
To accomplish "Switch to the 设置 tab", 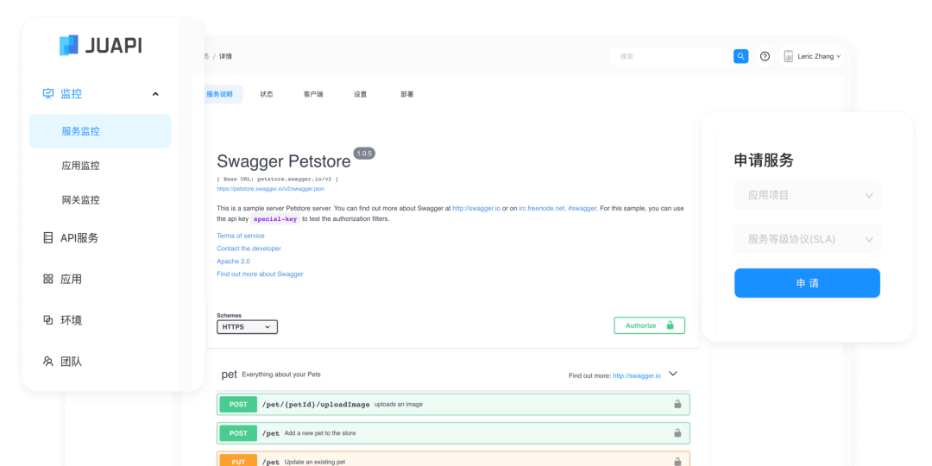I will pos(360,94).
